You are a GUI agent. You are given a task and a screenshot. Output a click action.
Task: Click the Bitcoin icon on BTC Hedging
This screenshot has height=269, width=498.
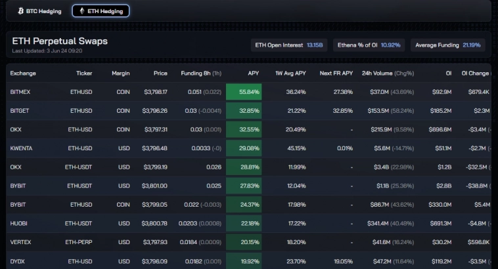(x=21, y=11)
